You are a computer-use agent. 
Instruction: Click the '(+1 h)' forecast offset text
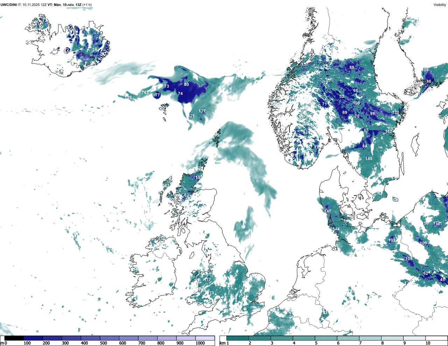pos(87,5)
